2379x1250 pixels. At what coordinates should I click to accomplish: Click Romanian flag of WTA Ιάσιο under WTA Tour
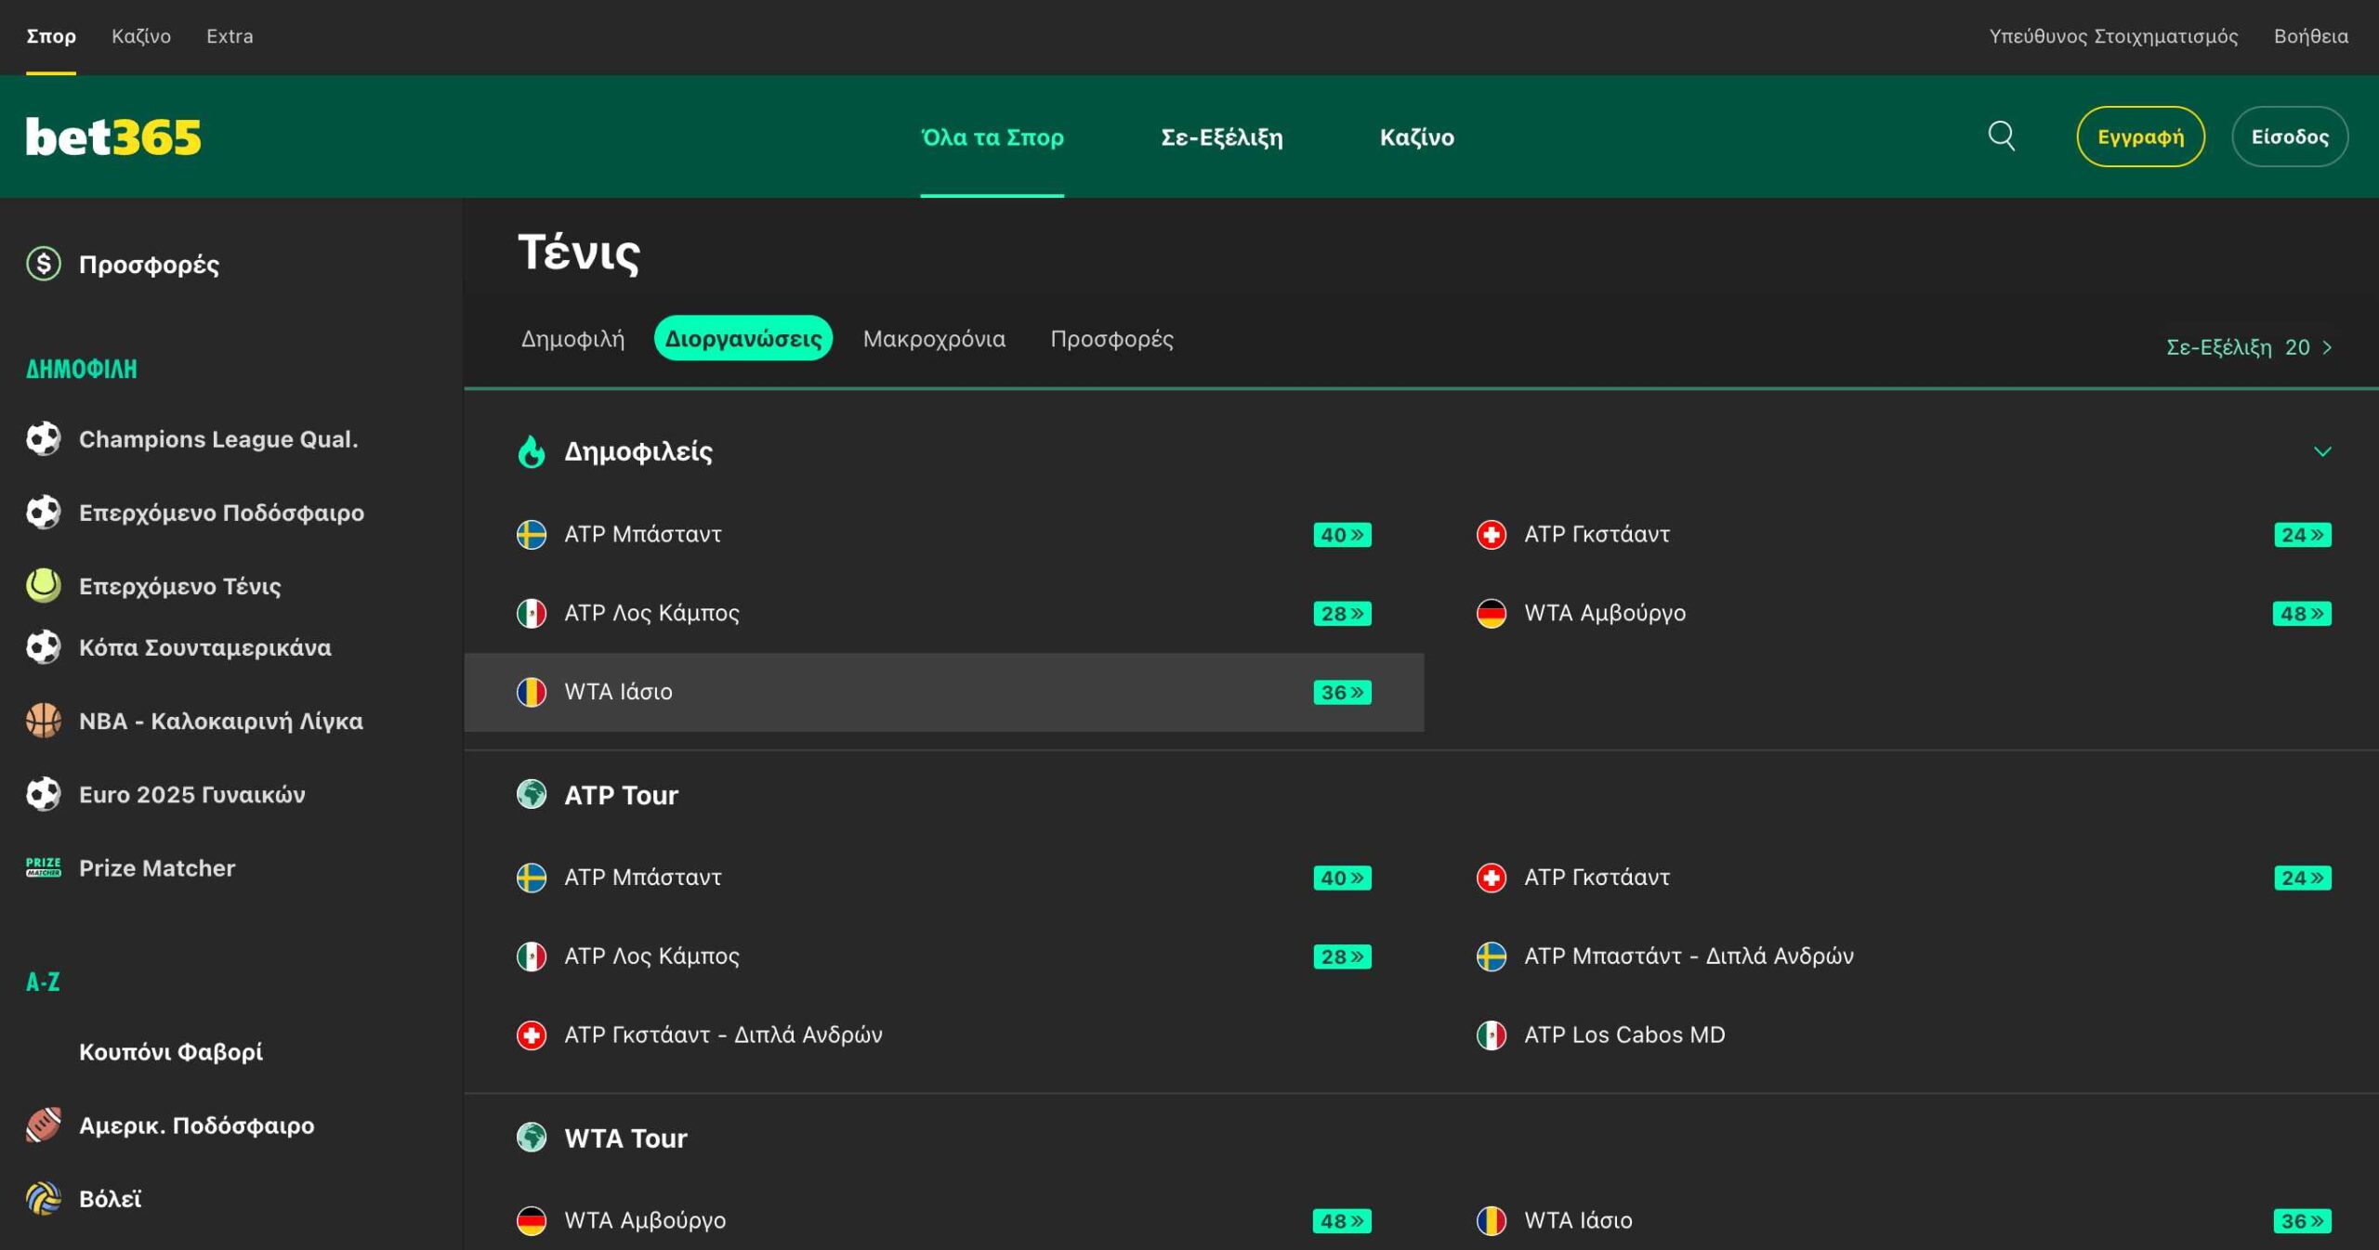(x=1492, y=1220)
